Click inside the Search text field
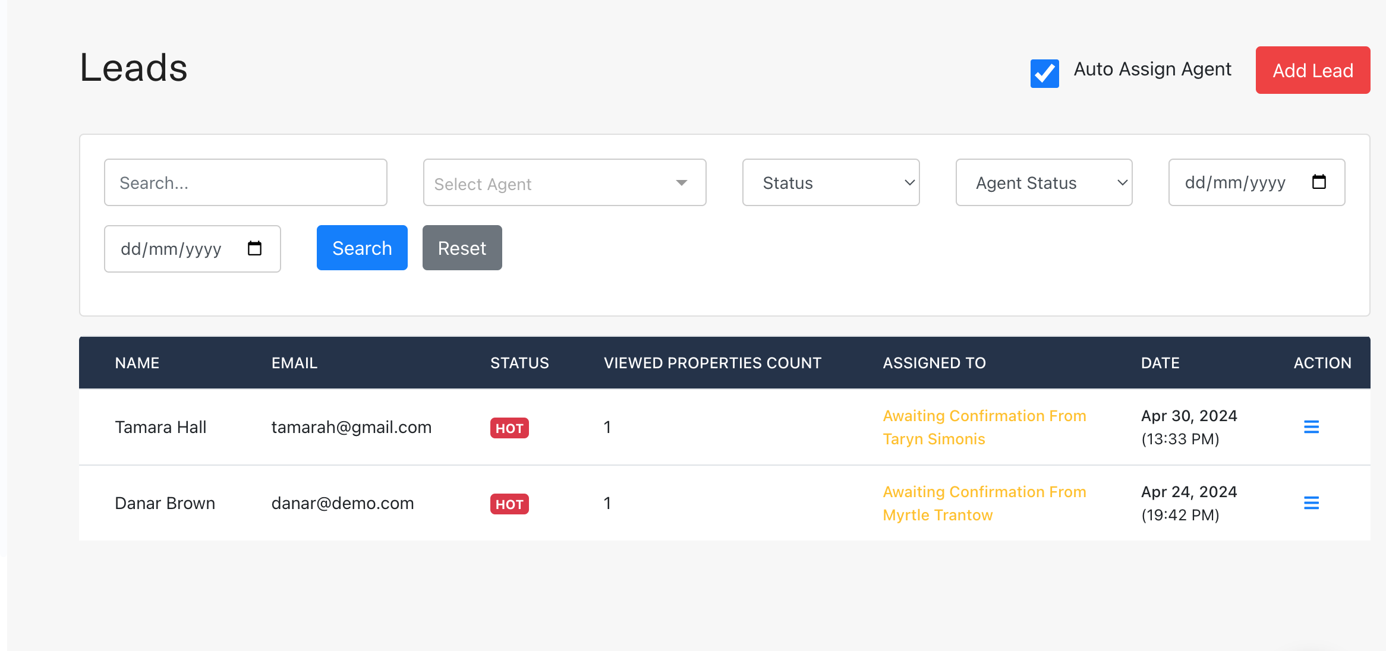Viewport: 1386px width, 651px height. (245, 182)
